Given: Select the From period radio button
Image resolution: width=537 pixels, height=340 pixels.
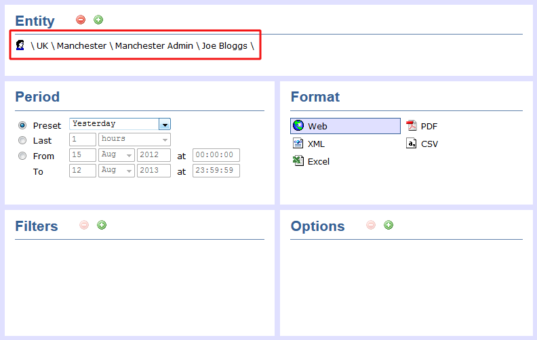Looking at the screenshot, I should coord(22,156).
